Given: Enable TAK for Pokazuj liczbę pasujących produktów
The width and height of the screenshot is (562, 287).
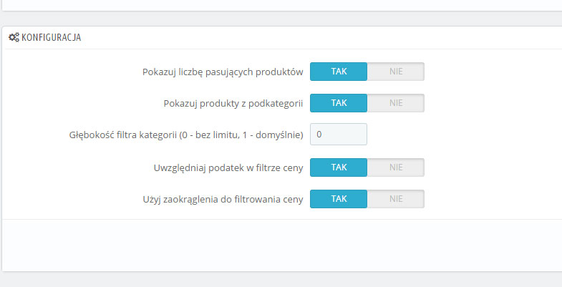Looking at the screenshot, I should point(339,72).
